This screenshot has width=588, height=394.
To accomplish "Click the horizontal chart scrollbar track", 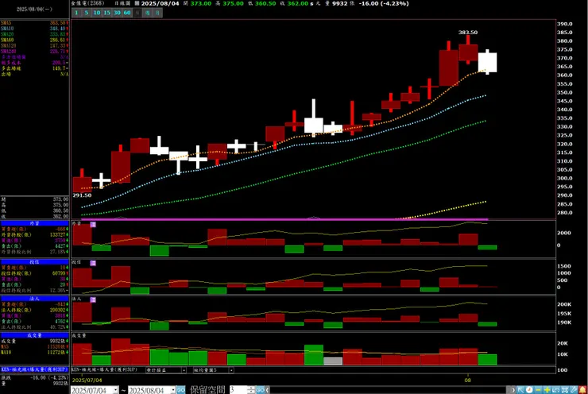I will (x=388, y=390).
